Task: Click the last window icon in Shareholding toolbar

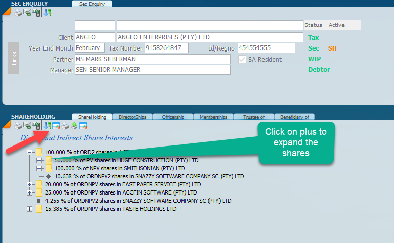Action: click(x=83, y=126)
